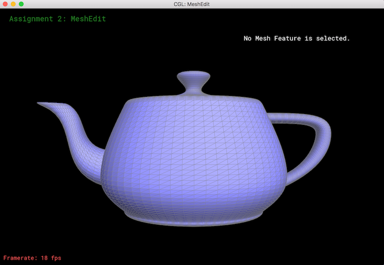Click the green fullscreen window button
Image resolution: width=384 pixels, height=265 pixels.
[x=21, y=4]
